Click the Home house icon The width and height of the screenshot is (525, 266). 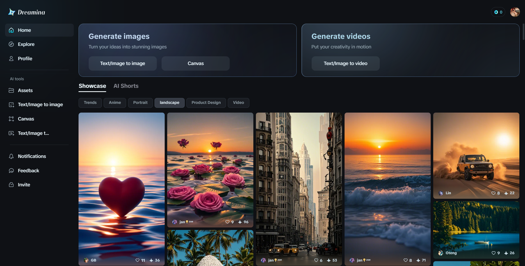(11, 30)
